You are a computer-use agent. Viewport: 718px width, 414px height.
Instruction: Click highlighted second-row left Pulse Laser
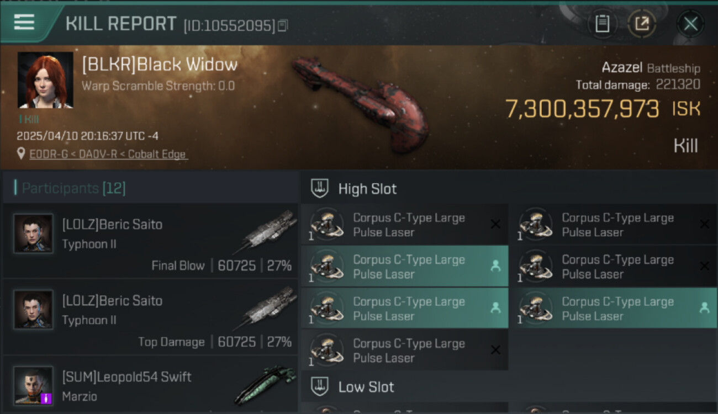[404, 267]
